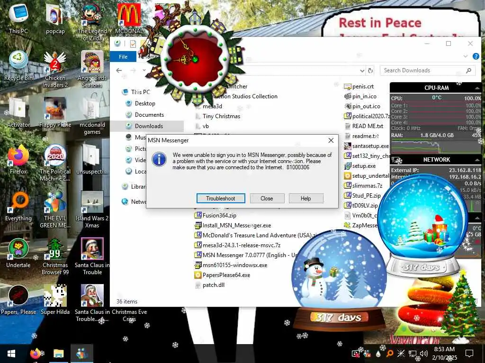485x363 pixels.
Task: Select pin_out.ico file
Action: tap(362, 106)
